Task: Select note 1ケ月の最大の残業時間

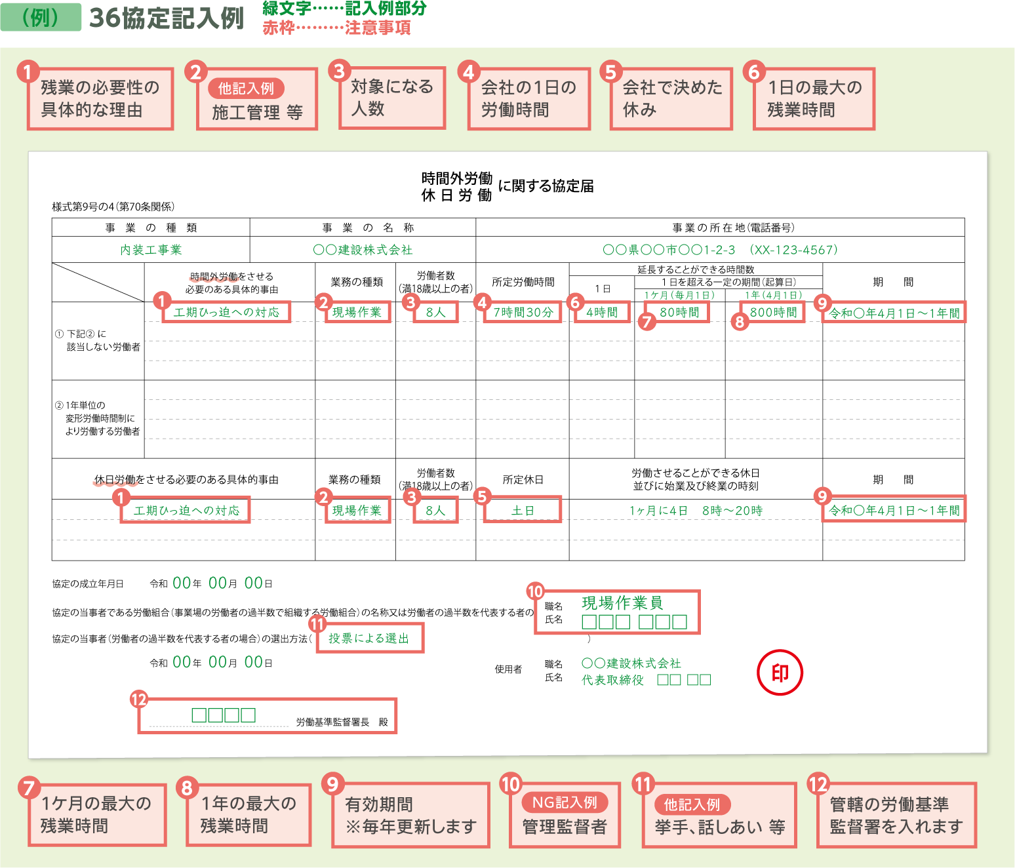Action: pyautogui.click(x=97, y=814)
